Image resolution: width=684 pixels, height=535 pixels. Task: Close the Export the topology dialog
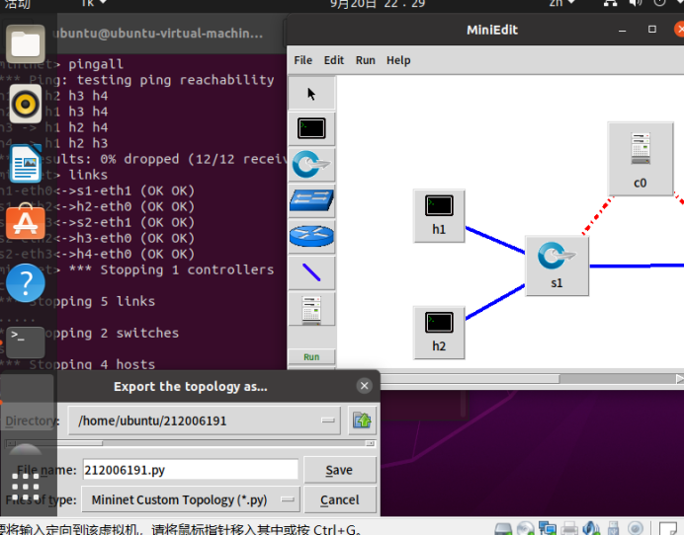coord(365,386)
